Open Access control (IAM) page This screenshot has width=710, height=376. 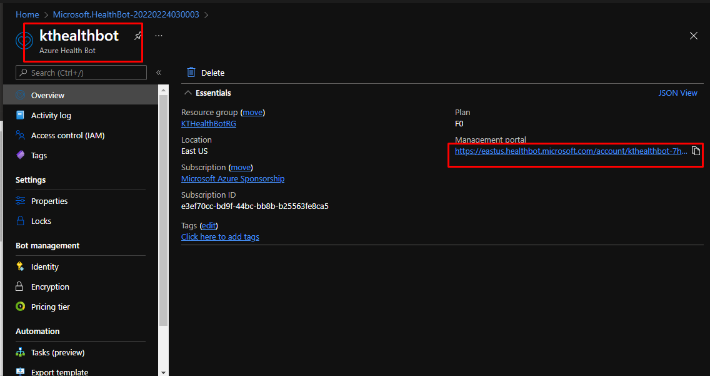click(67, 136)
